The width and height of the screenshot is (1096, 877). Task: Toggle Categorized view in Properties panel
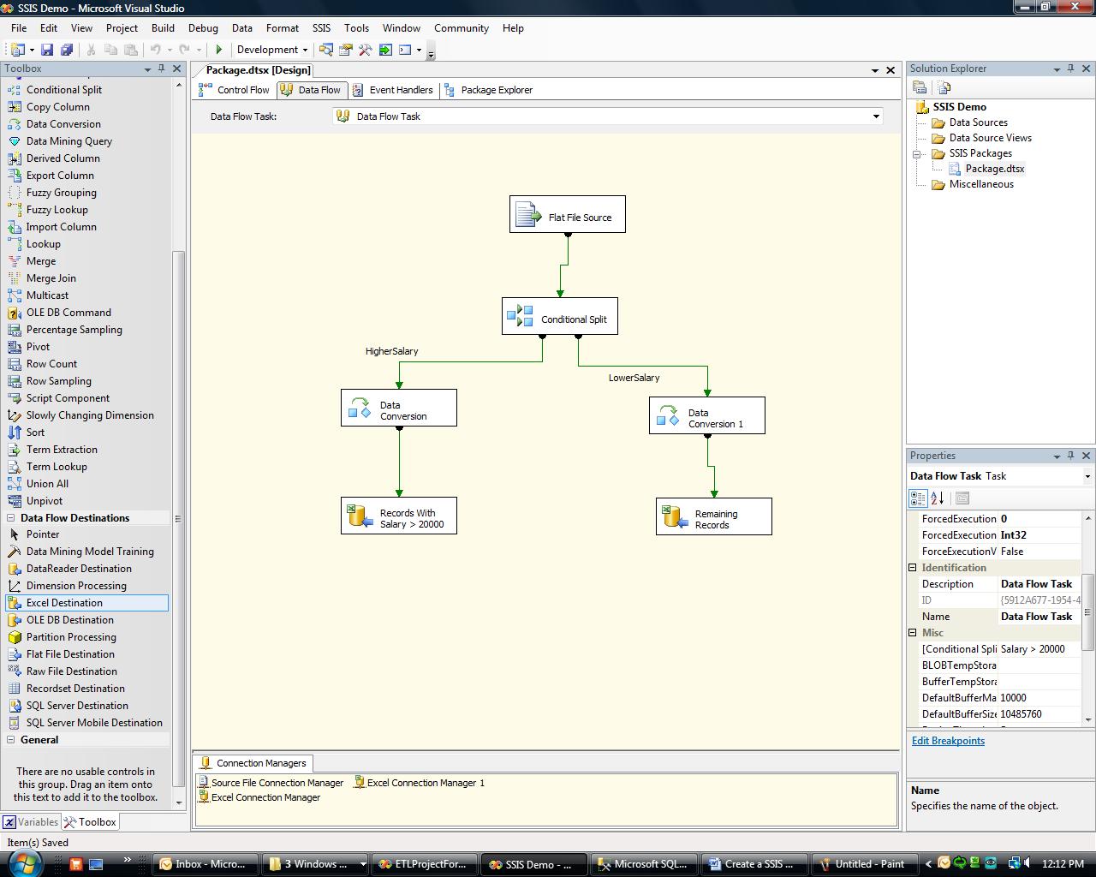(x=918, y=498)
